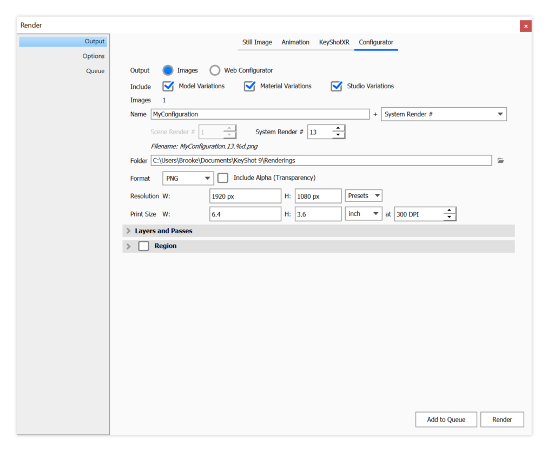The image size is (554, 452).
Task: Expand the Layers and Passes section
Action: tap(129, 231)
